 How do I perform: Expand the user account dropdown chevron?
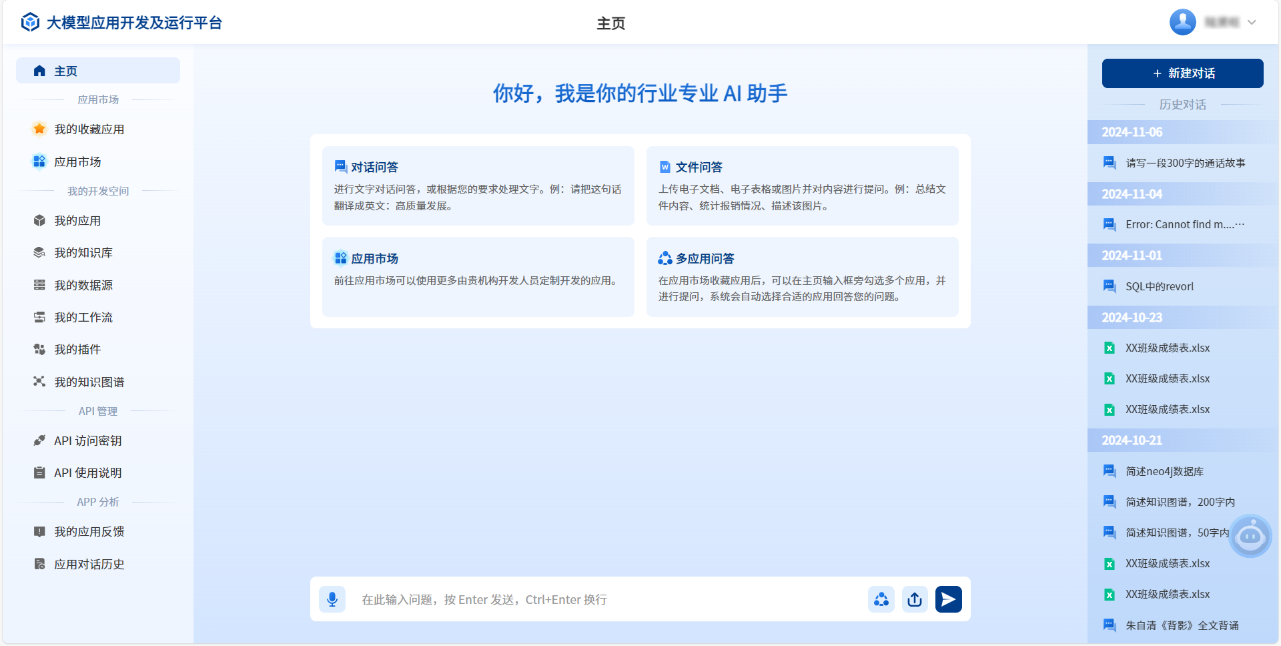1252,23
